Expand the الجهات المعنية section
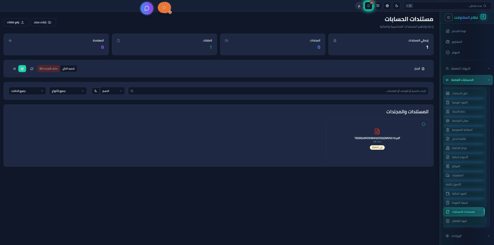The height and width of the screenshot is (245, 494). pos(468,68)
